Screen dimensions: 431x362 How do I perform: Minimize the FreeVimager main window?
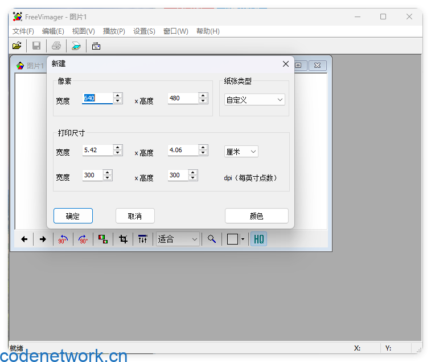pyautogui.click(x=358, y=17)
